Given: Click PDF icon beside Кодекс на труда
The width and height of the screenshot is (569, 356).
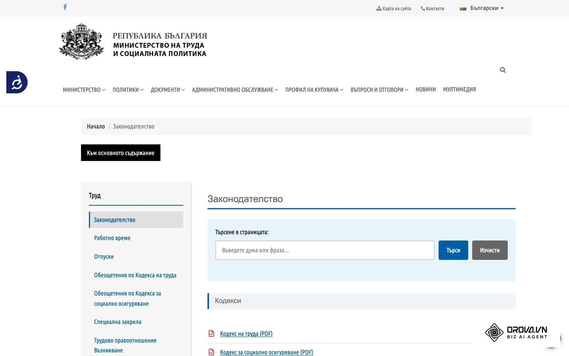Looking at the screenshot, I should pyautogui.click(x=211, y=334).
